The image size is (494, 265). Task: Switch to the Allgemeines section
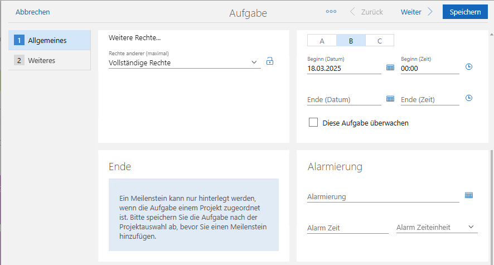pos(49,40)
